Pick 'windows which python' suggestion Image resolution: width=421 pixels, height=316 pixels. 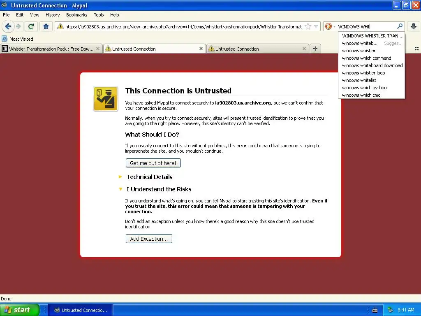[x=372, y=88]
